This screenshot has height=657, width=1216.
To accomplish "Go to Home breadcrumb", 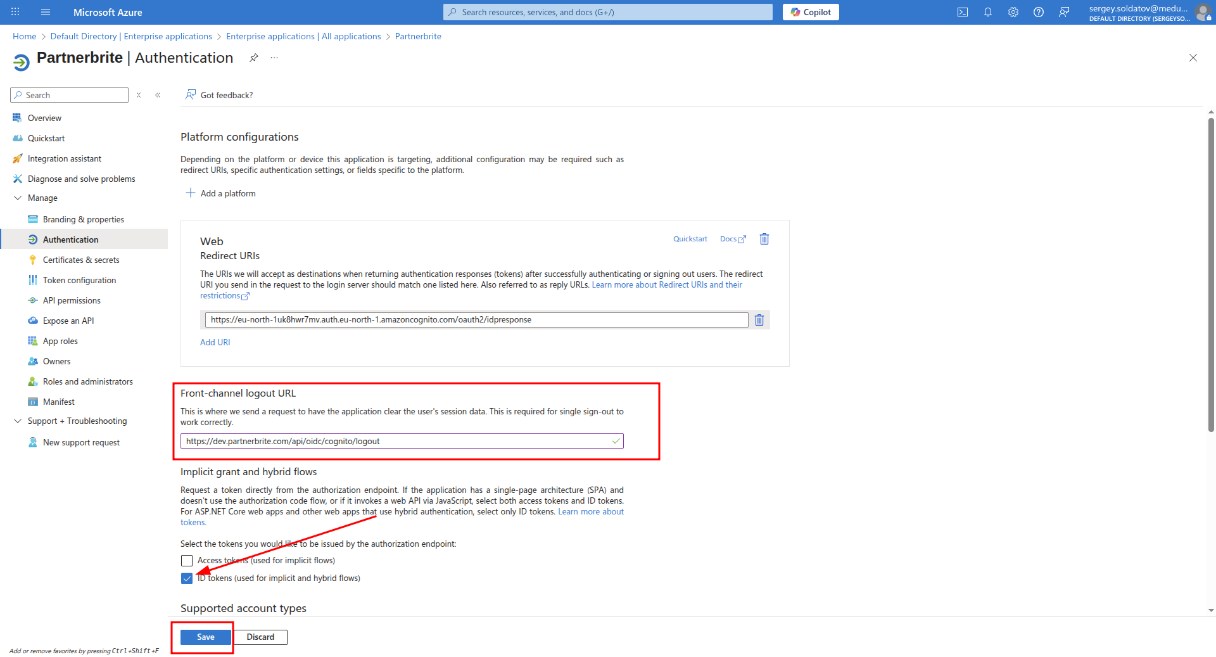I will tap(25, 36).
